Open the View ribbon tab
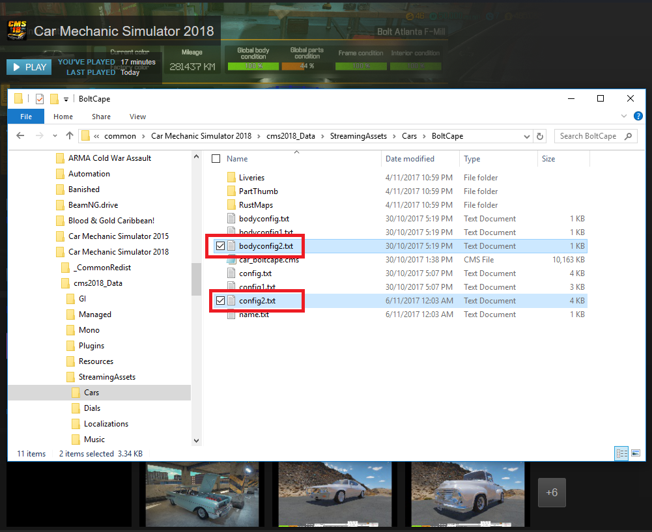The width and height of the screenshot is (652, 532). tap(137, 117)
